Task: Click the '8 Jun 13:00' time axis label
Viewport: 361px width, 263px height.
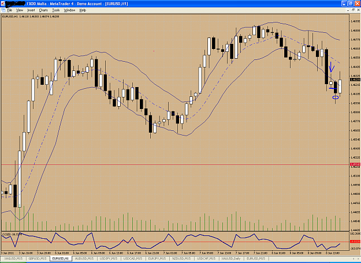Action: 333,253
